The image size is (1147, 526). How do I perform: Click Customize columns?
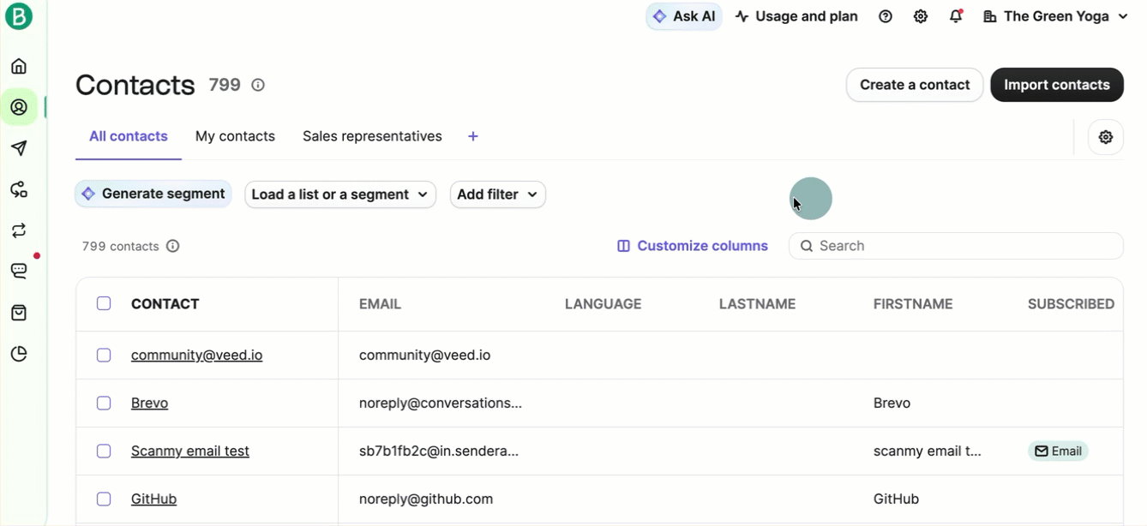(x=693, y=246)
